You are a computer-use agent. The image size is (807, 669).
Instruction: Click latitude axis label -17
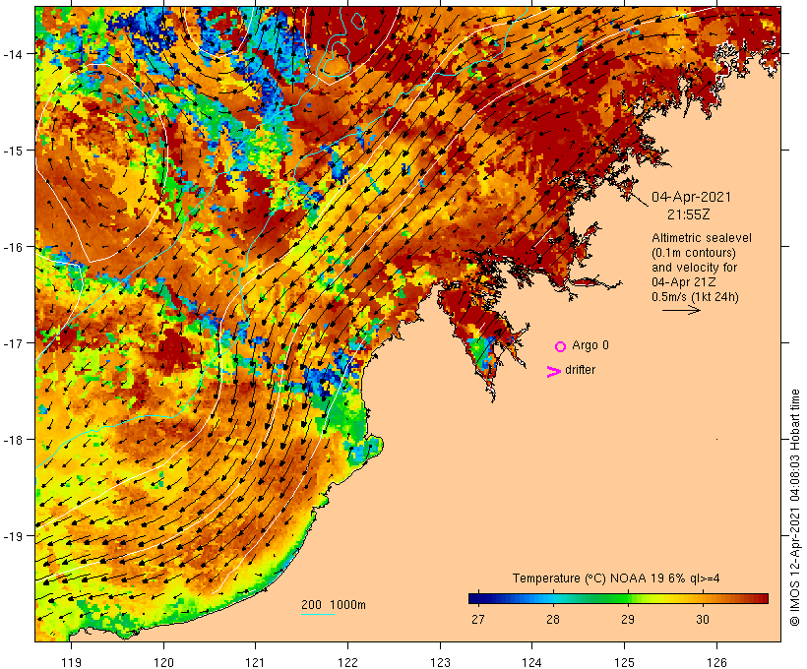tap(13, 342)
